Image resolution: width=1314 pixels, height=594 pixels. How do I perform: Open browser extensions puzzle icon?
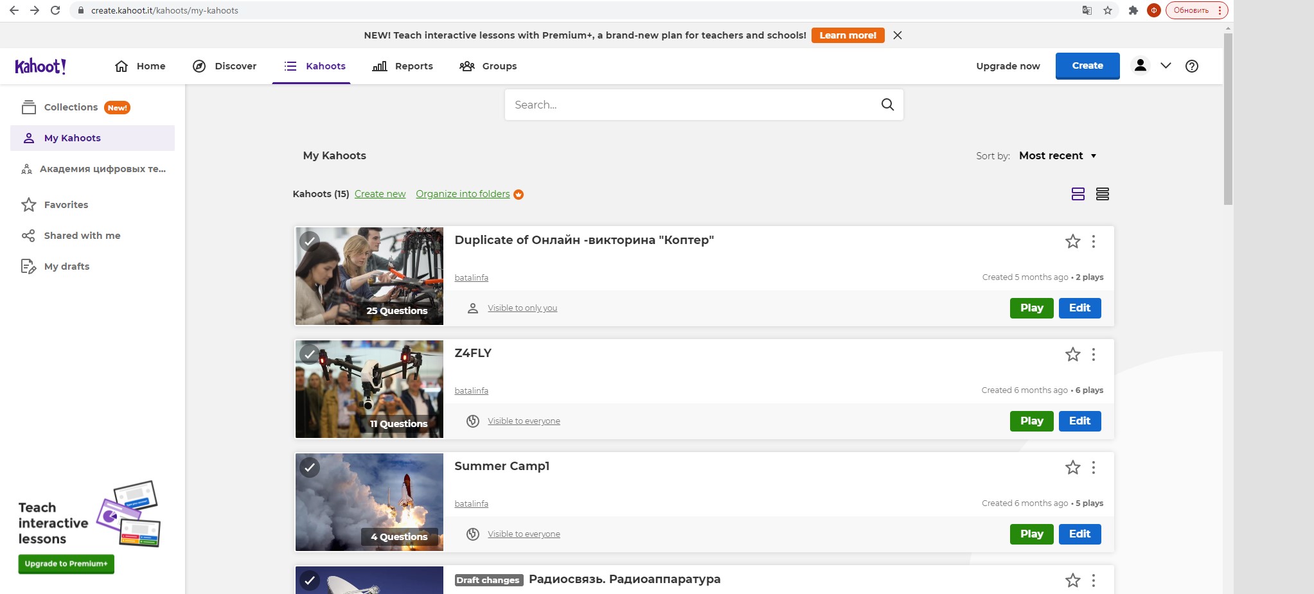point(1133,10)
